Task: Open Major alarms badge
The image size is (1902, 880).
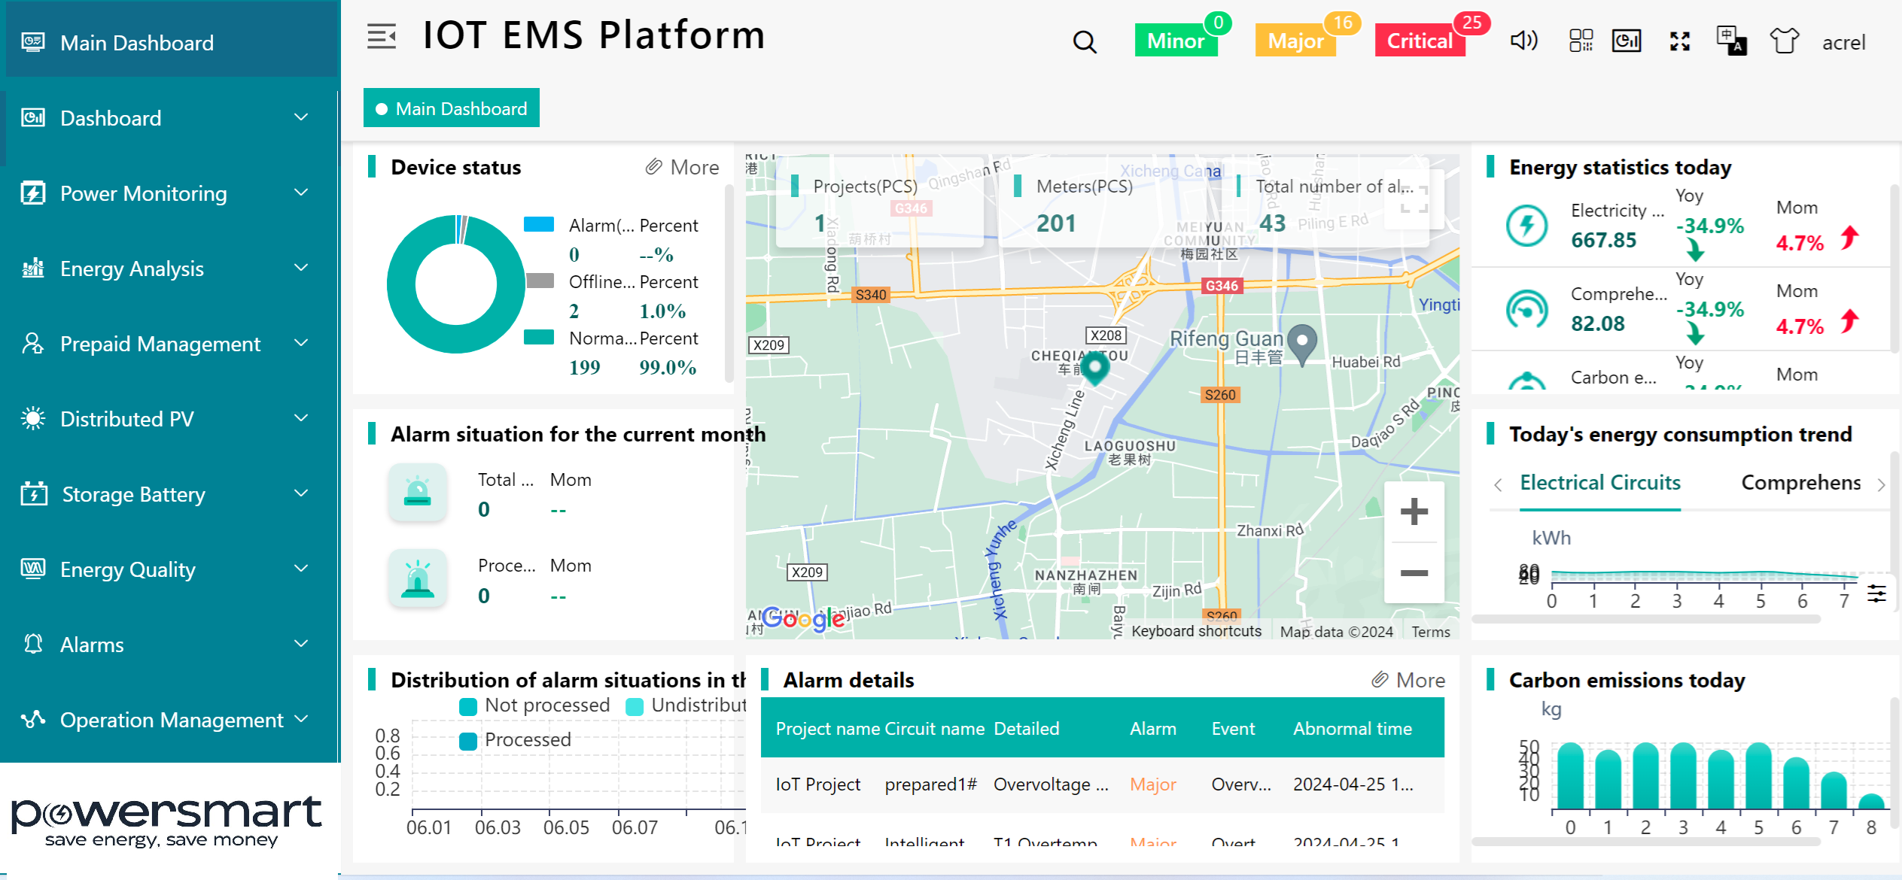Action: coord(1295,41)
